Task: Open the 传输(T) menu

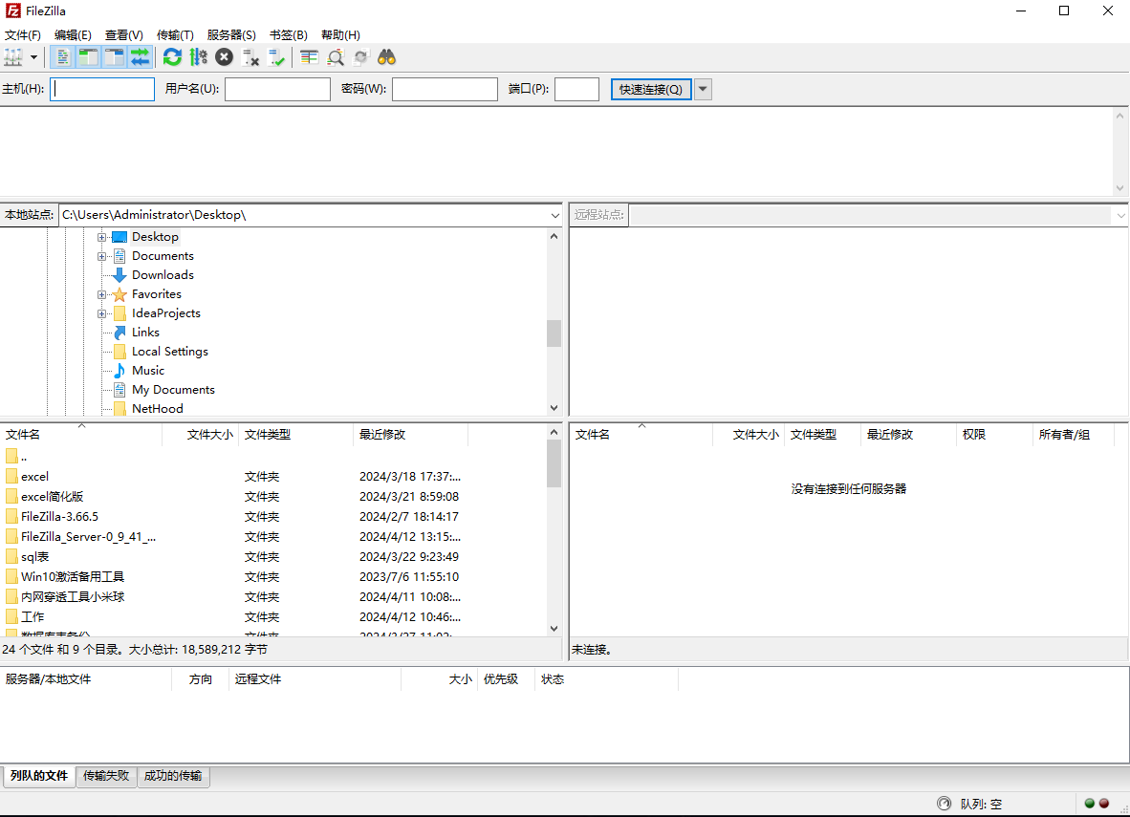Action: [175, 34]
